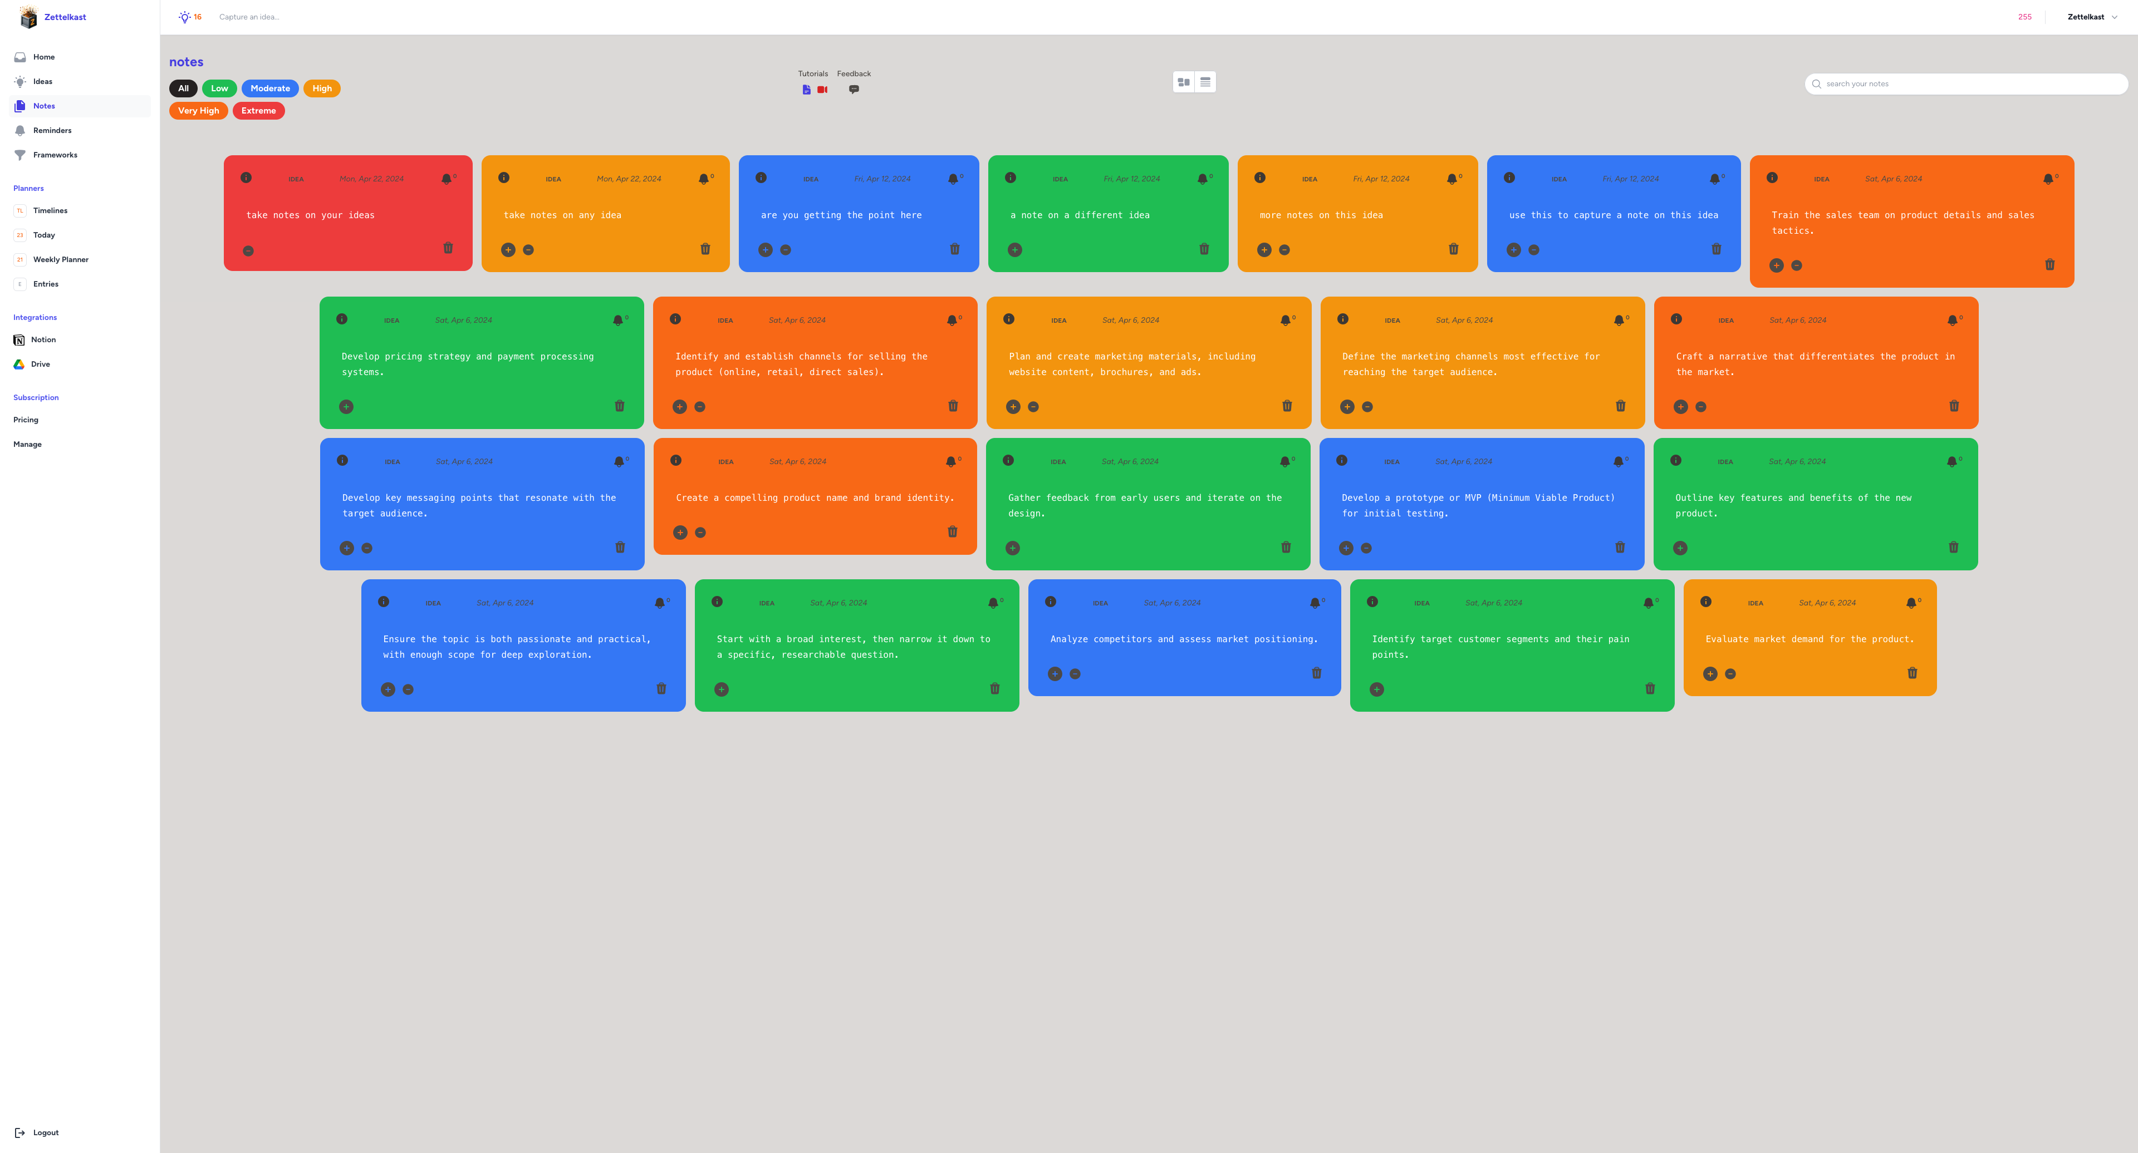
Task: Open the tutorial video icon
Action: pyautogui.click(x=822, y=90)
